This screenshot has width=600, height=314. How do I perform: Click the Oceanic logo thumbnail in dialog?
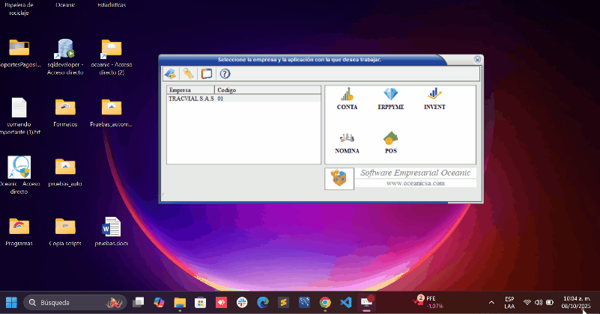pos(339,178)
